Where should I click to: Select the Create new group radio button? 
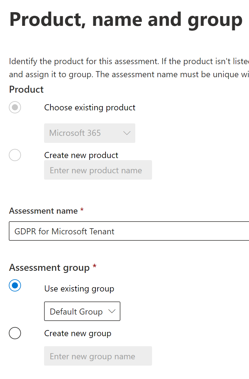[15, 333]
